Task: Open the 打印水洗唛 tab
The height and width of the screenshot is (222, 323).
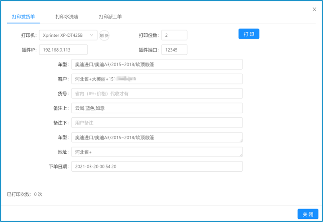Action: (x=67, y=17)
